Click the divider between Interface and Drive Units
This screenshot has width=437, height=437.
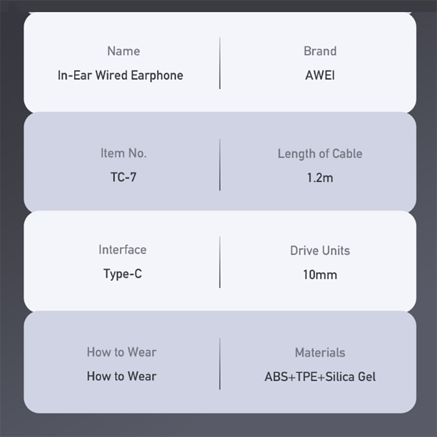[x=220, y=262]
